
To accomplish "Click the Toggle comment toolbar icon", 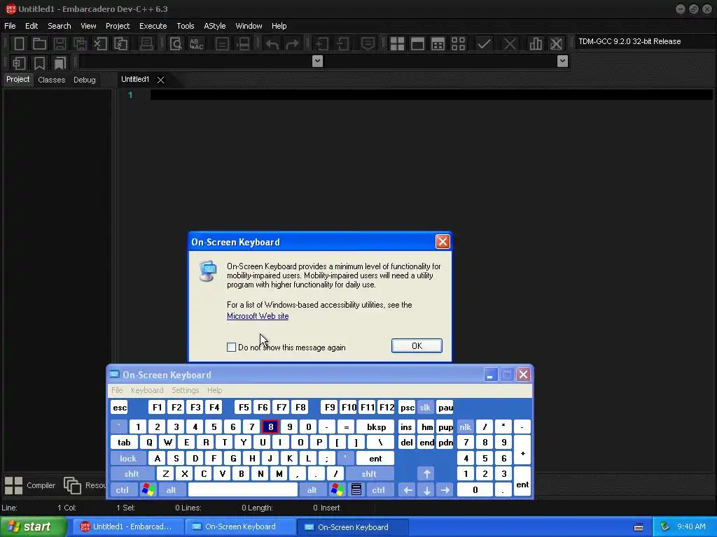I will (368, 44).
